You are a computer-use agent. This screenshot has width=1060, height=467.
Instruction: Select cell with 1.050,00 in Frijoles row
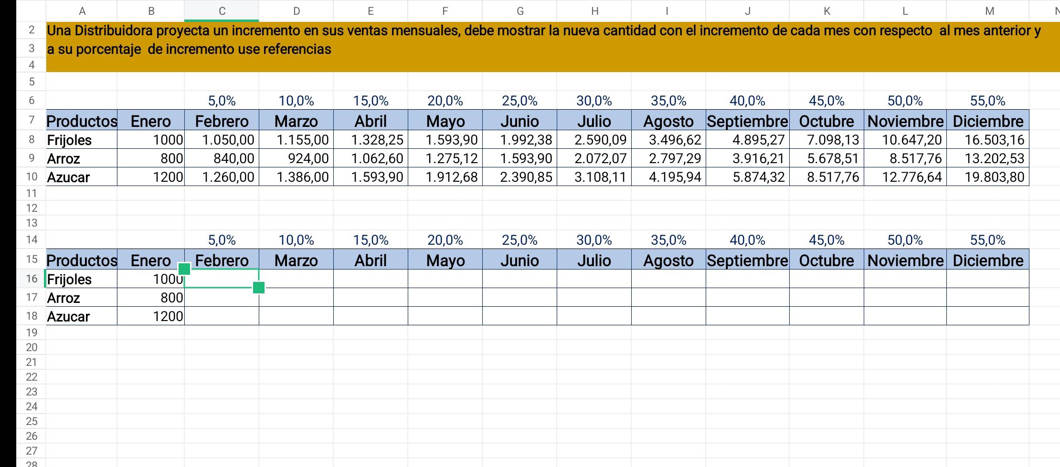222,139
